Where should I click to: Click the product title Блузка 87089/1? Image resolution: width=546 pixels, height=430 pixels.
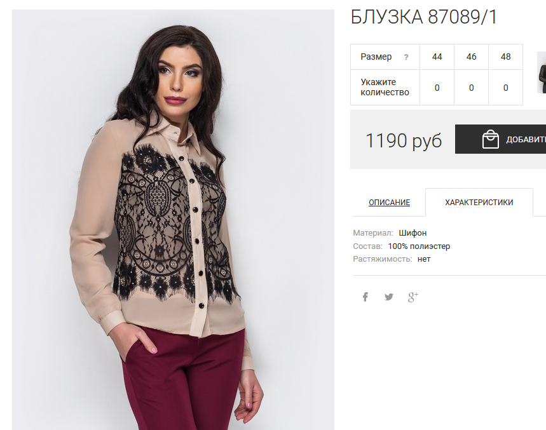(x=424, y=17)
